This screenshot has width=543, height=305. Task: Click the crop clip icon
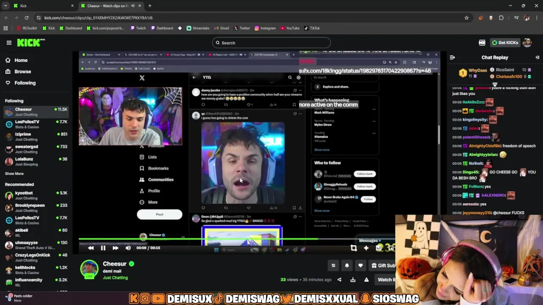pyautogui.click(x=353, y=248)
